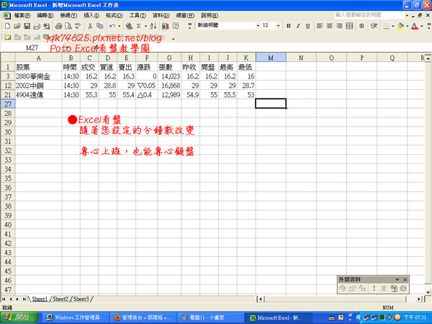Click vertical scrollbar down arrow

[x=428, y=292]
